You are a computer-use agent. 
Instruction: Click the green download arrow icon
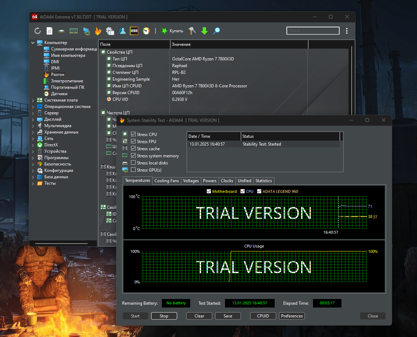[204, 31]
